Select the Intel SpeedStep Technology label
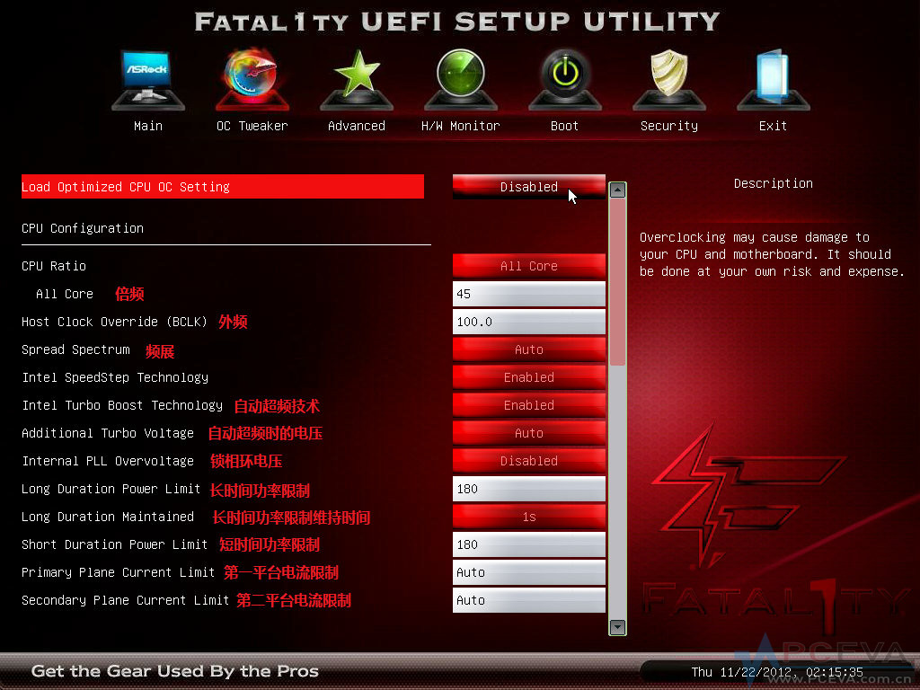Viewport: 920px width, 690px height. (115, 378)
